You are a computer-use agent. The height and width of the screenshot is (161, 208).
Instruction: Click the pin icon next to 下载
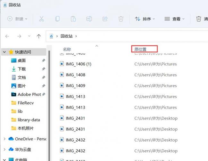tap(44, 69)
